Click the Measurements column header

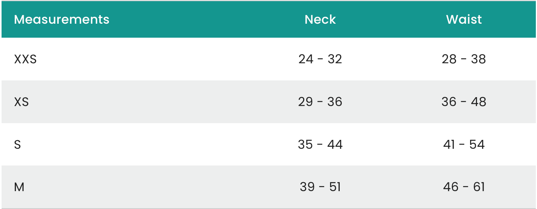click(61, 19)
